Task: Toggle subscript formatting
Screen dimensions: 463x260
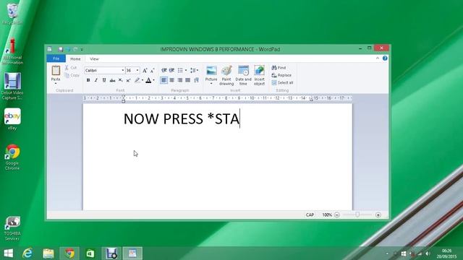Action: tap(121, 80)
